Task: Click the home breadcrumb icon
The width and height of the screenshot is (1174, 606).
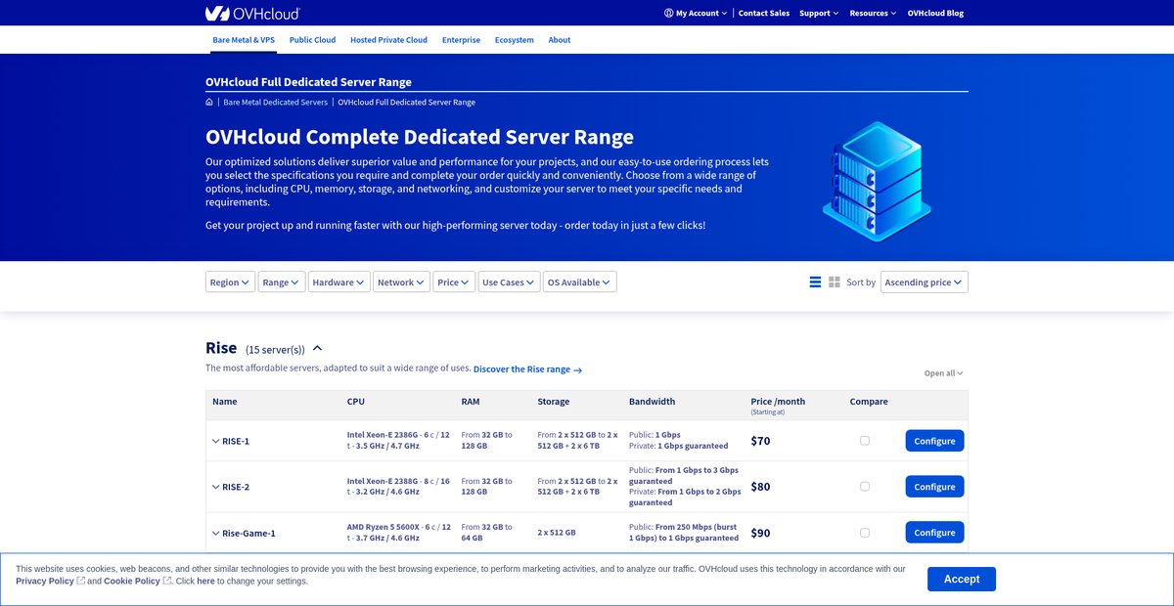Action: coord(209,102)
